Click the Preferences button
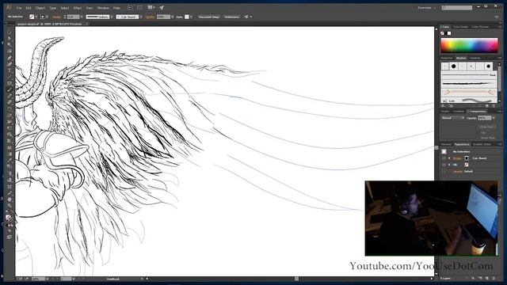This screenshot has height=285, width=507. (232, 17)
